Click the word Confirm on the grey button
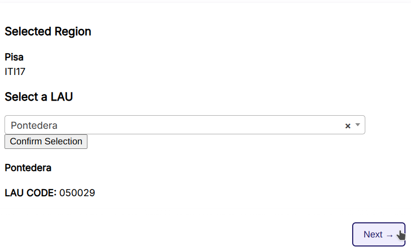The width and height of the screenshot is (411, 249). pos(25,141)
